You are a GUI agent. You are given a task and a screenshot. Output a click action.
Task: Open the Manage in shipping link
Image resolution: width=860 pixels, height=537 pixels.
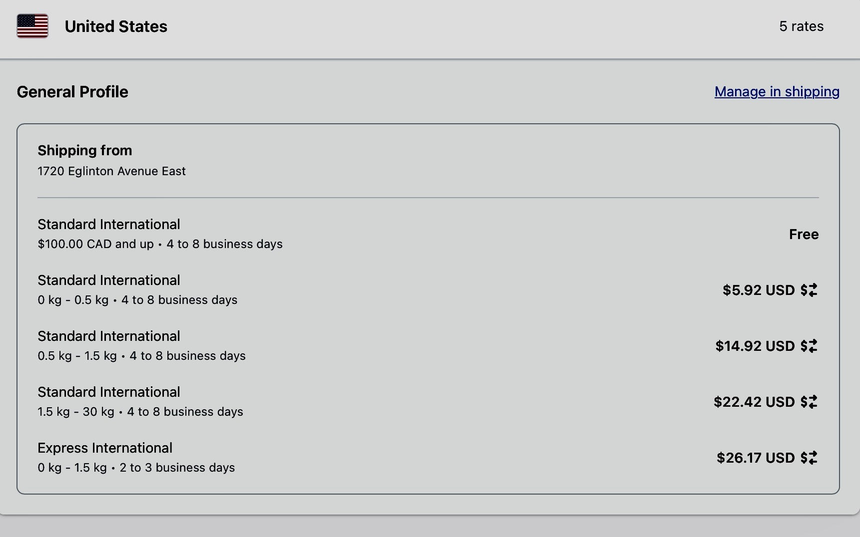point(777,92)
